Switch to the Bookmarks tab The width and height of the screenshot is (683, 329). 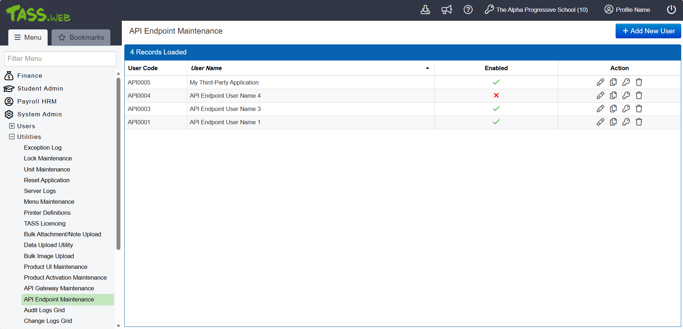click(81, 38)
